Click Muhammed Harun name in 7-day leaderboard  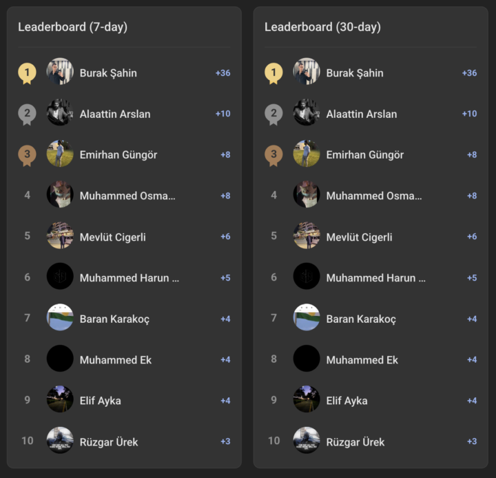click(x=129, y=278)
